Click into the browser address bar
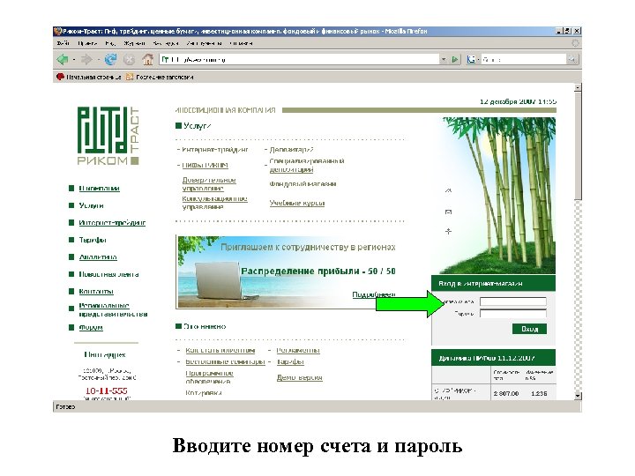This screenshot has width=635, height=476. pos(300,60)
